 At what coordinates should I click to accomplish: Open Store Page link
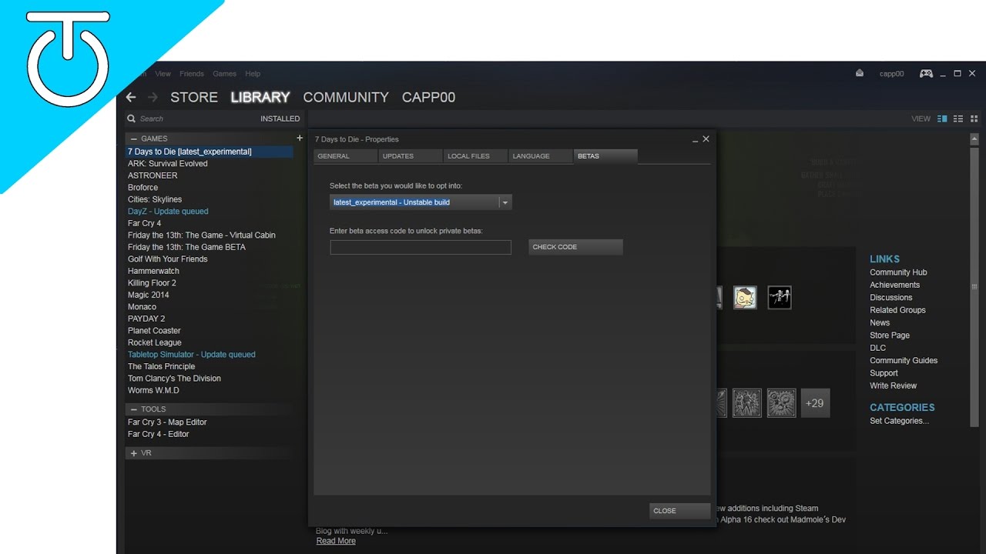pyautogui.click(x=890, y=335)
